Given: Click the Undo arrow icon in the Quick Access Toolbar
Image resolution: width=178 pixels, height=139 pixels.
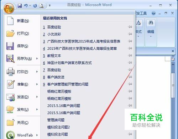Looking at the screenshot, I should [26, 6].
